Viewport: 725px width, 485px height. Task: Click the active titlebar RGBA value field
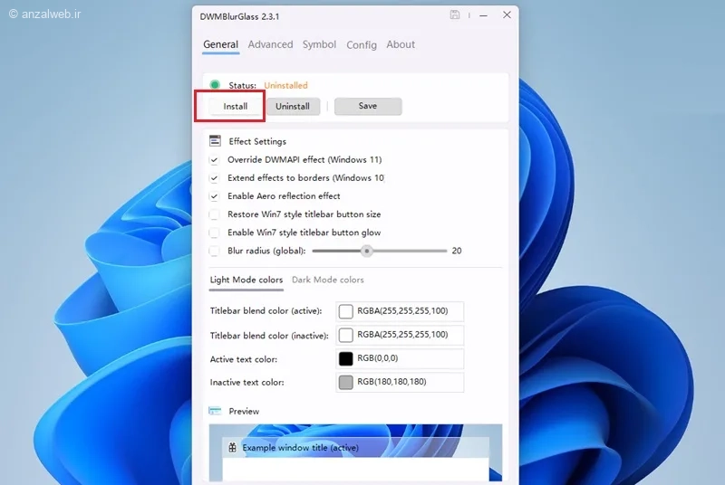click(400, 311)
